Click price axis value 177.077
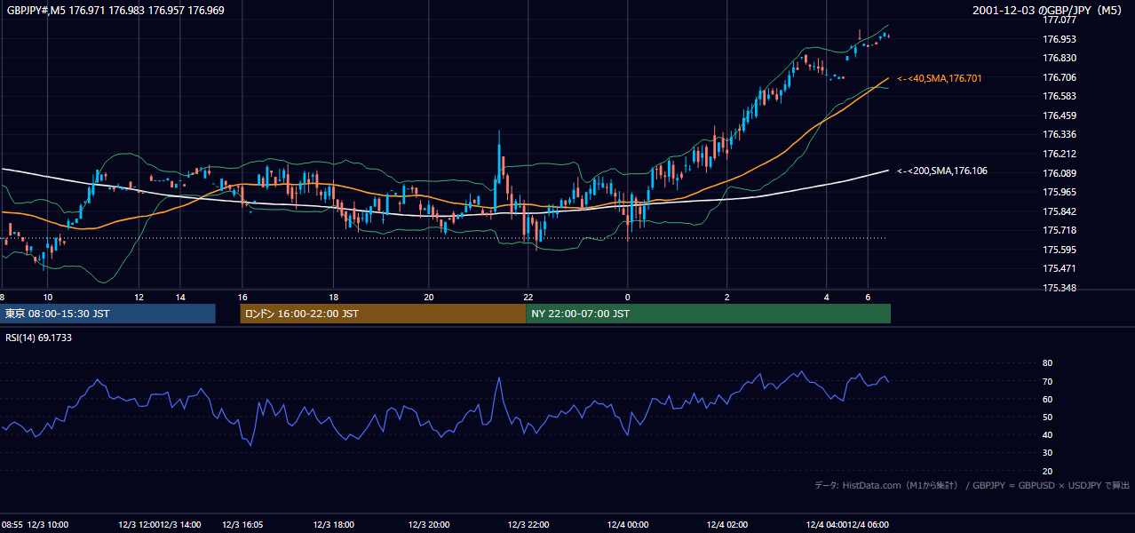This screenshot has height=533, width=1135. (1060, 20)
